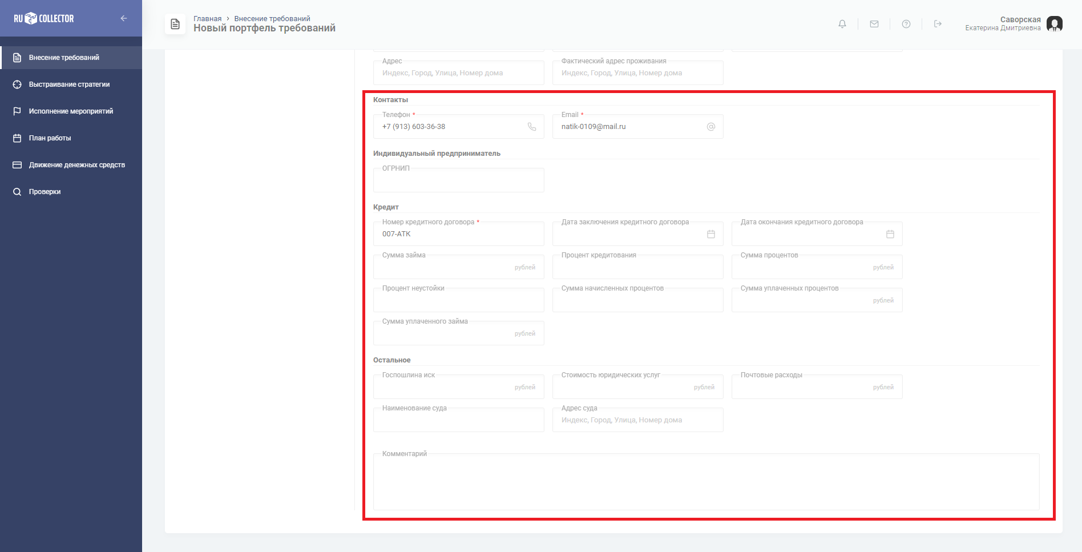Click the Выстраивание стратегии sidebar icon
1082x552 pixels.
17,84
